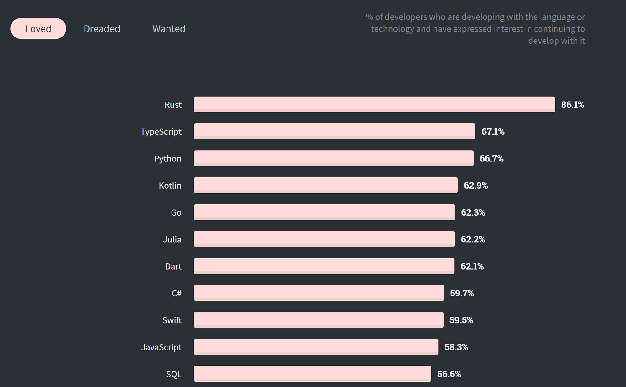Toggle Dreaded filter selection
The image size is (626, 387).
(x=101, y=28)
